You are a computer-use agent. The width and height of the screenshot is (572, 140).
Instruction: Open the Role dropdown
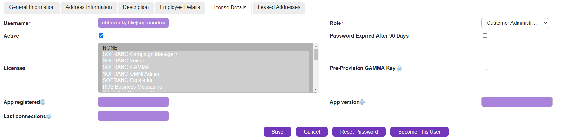point(515,23)
